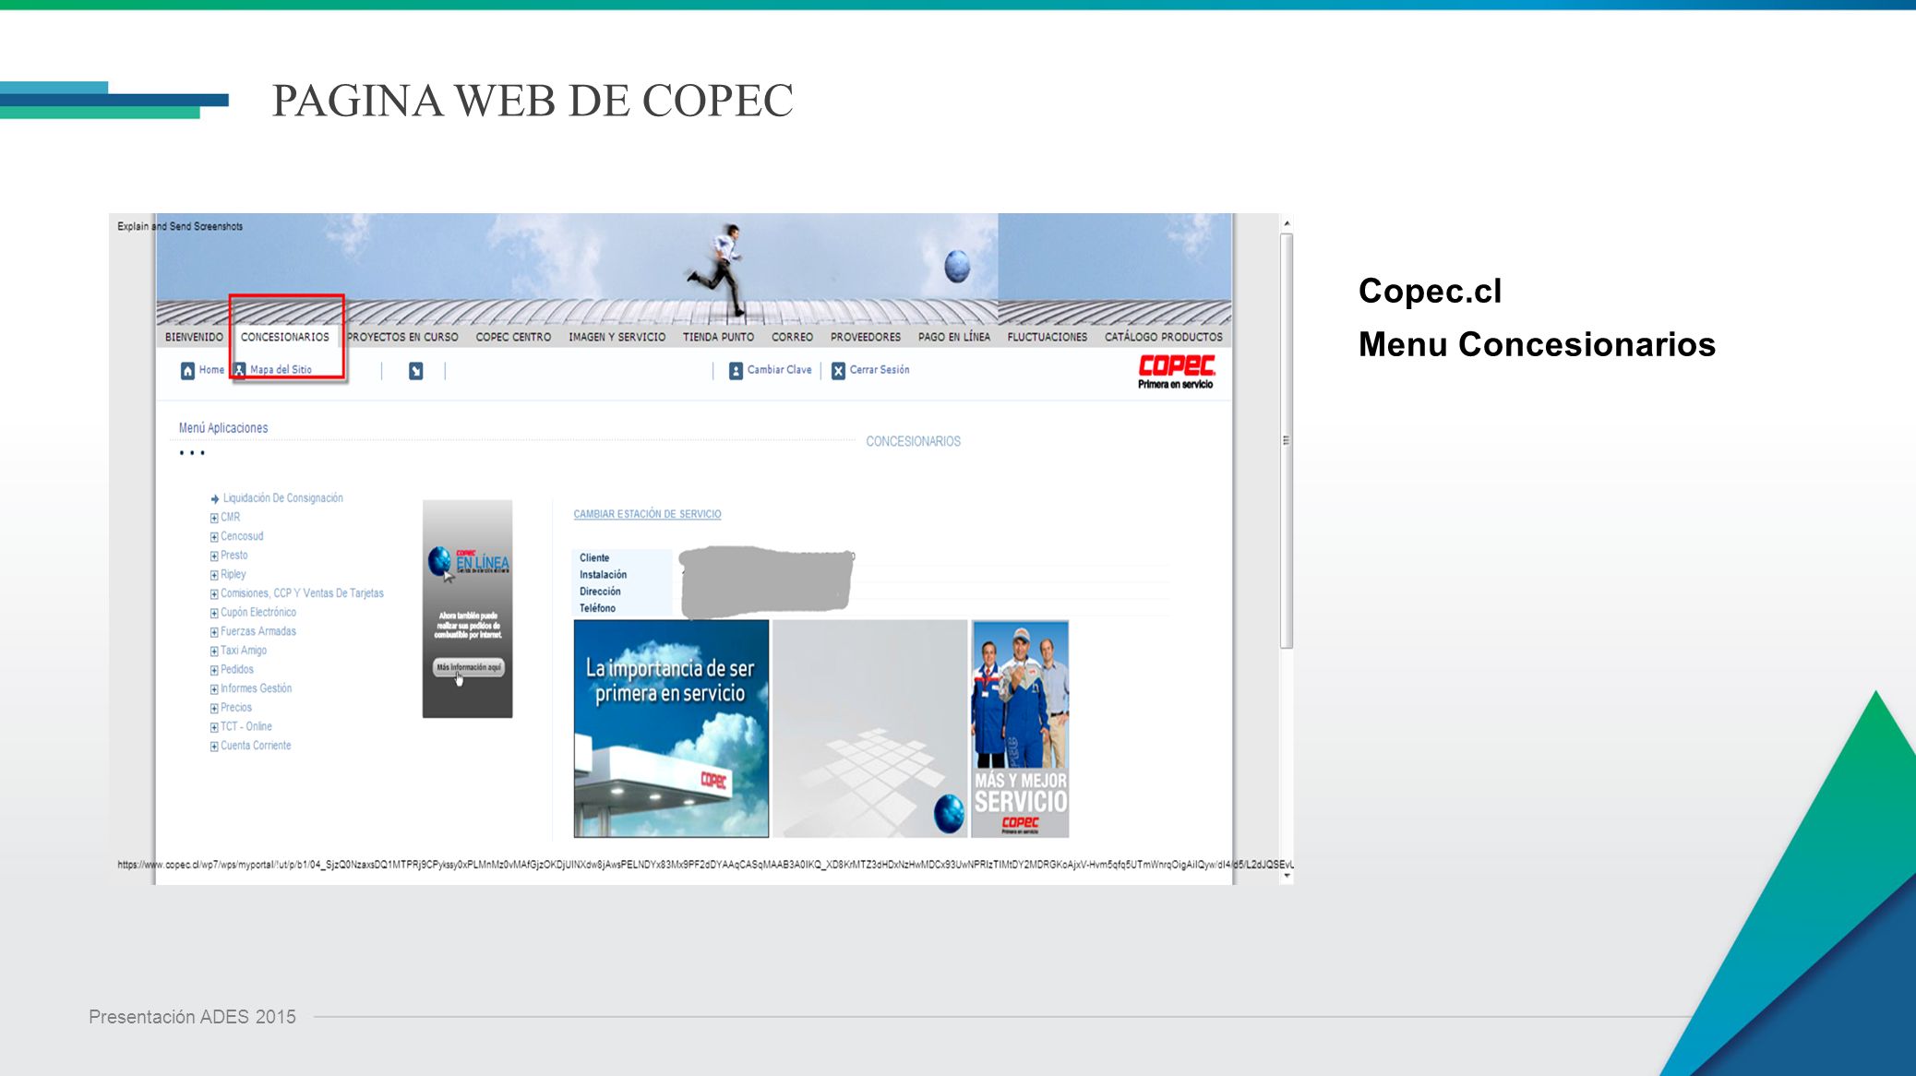This screenshot has height=1076, width=1916.
Task: Click the blue arrow icon between separators
Action: pos(415,370)
